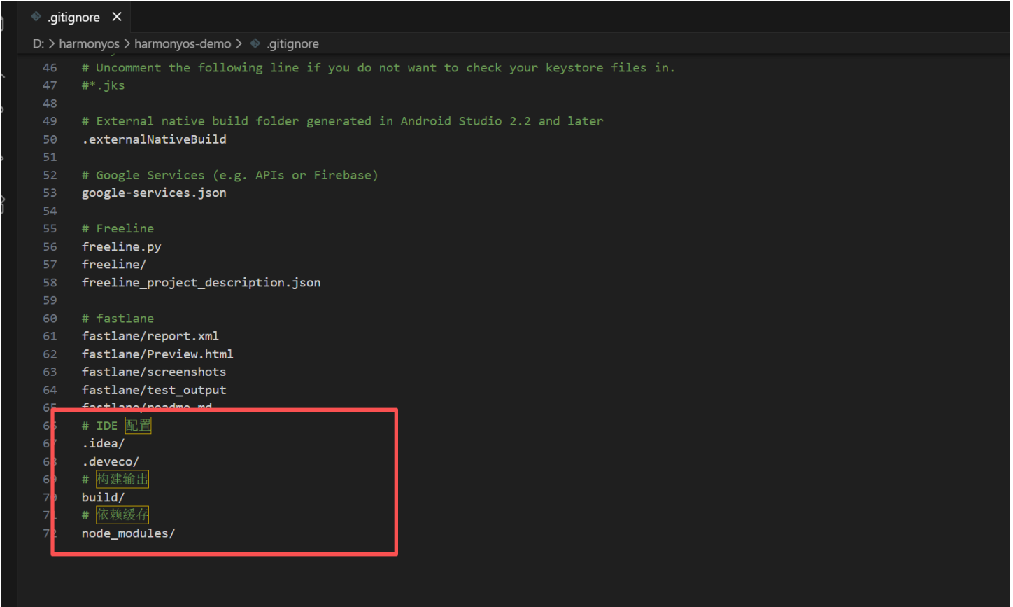Click the line "#*.jks"
The width and height of the screenshot is (1013, 607).
tap(104, 85)
